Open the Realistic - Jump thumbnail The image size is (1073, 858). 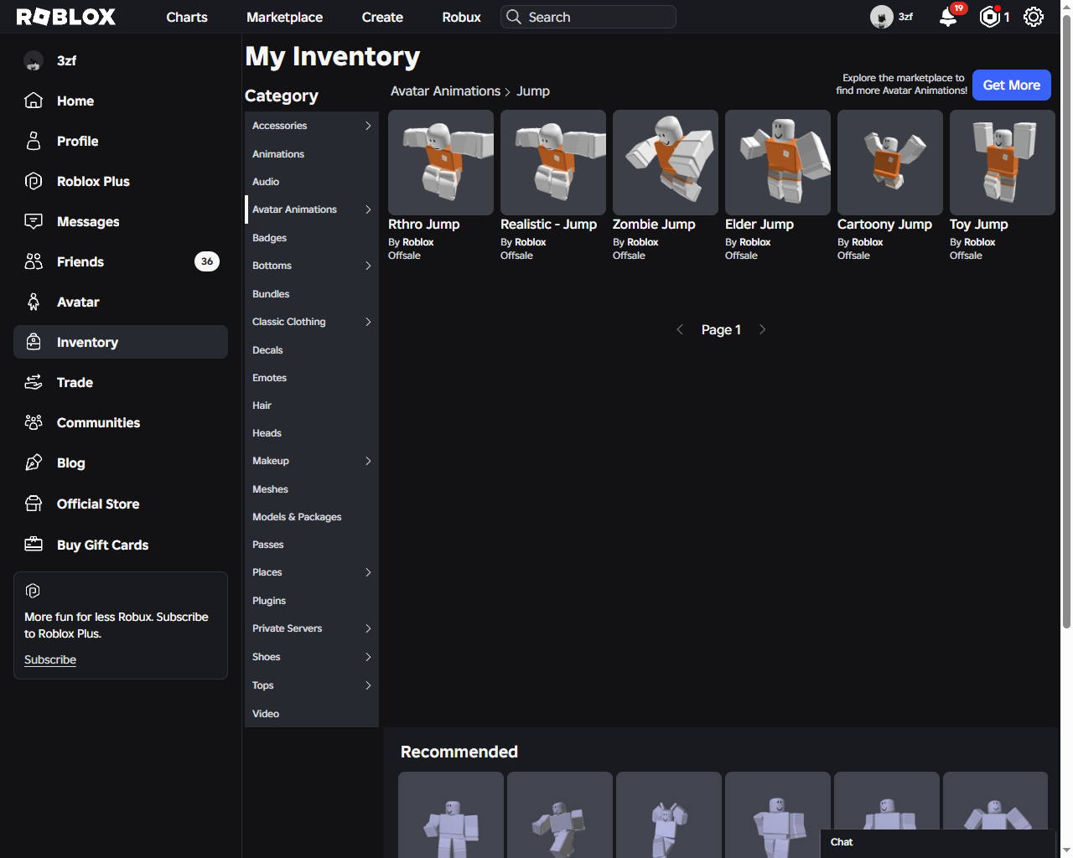[x=553, y=163]
